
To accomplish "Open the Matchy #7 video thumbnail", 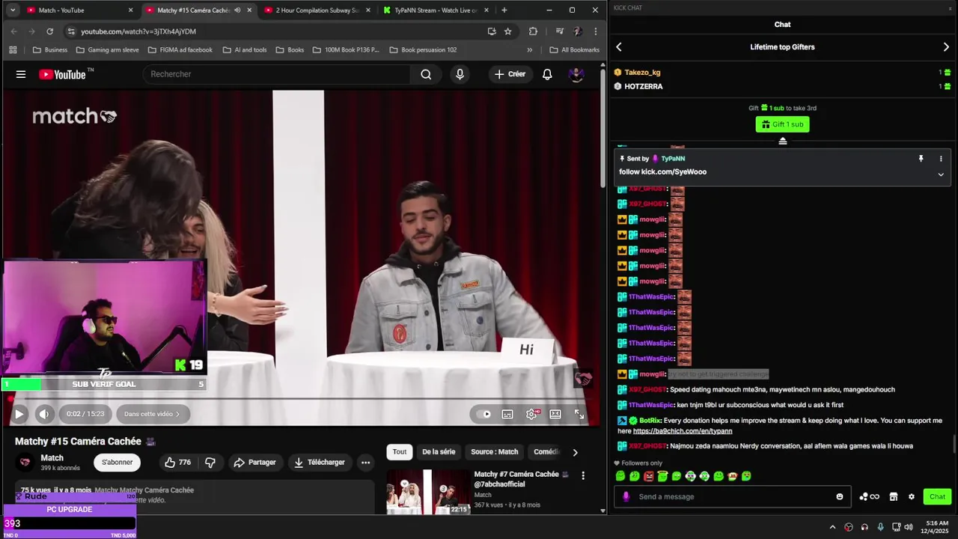I will tap(428, 492).
